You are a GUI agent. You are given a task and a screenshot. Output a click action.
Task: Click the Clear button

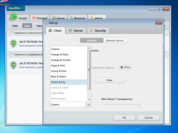click(109, 80)
